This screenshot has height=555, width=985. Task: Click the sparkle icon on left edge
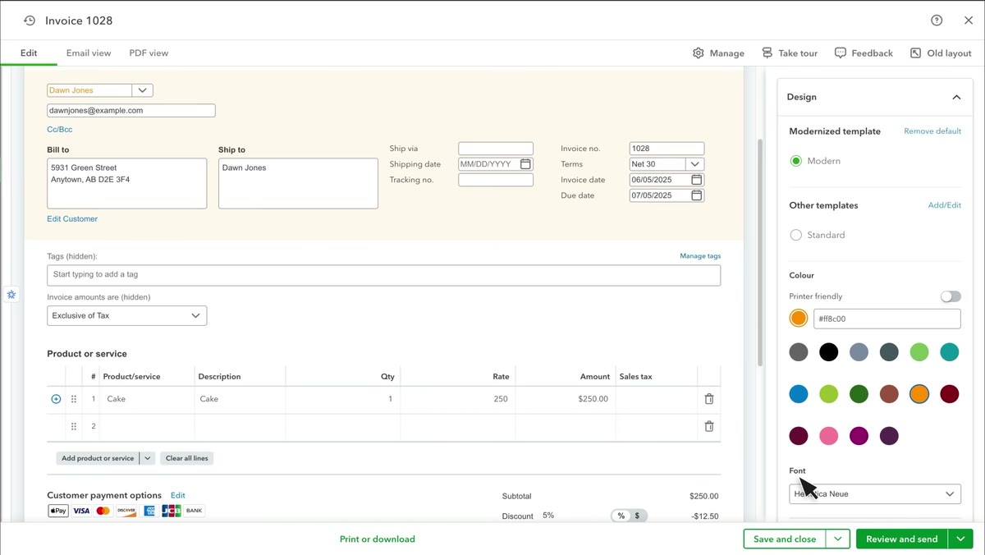click(11, 294)
